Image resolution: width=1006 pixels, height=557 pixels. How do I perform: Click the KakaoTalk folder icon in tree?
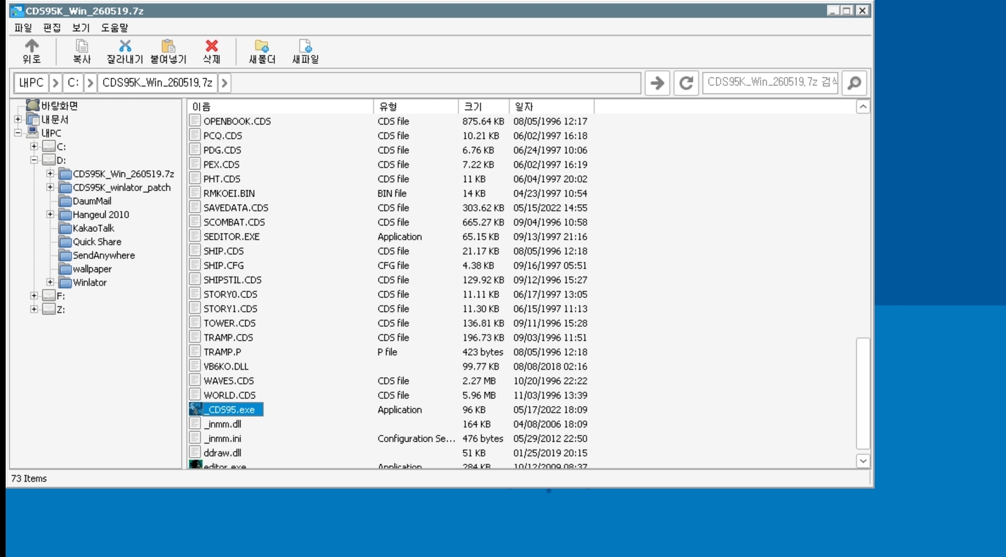pos(65,228)
